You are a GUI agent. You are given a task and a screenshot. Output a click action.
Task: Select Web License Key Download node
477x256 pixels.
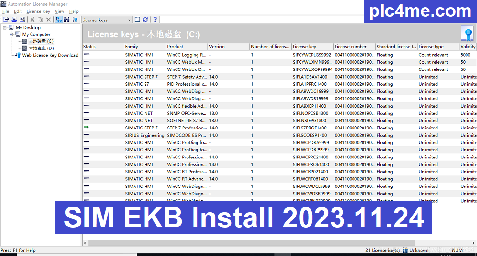50,55
